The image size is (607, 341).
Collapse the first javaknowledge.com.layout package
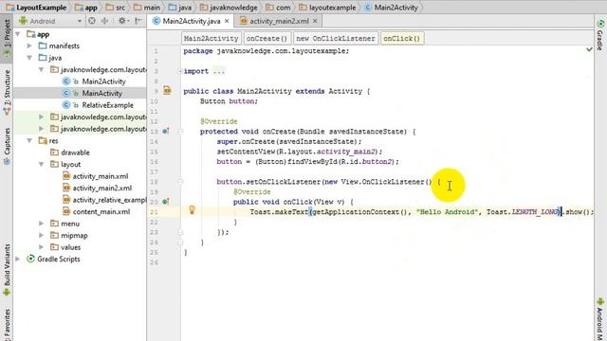click(41, 69)
